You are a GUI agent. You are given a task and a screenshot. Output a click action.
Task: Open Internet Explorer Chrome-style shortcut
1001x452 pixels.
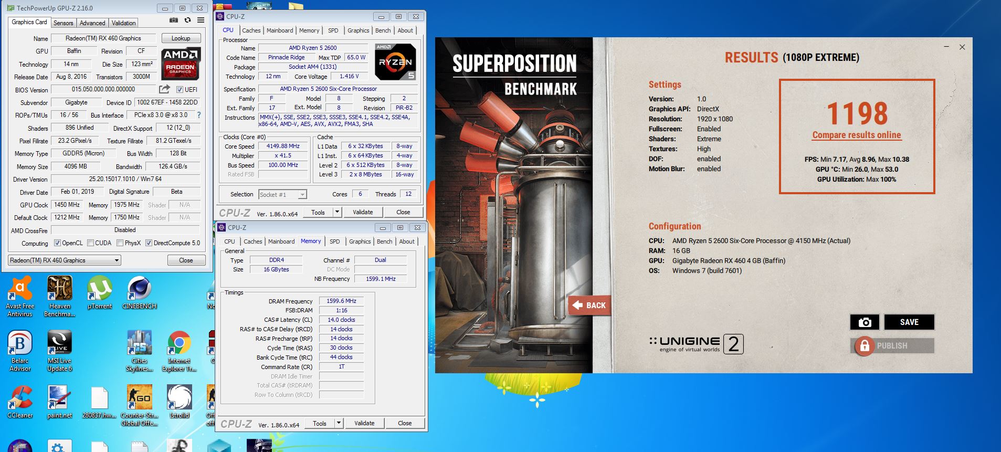[x=180, y=351]
